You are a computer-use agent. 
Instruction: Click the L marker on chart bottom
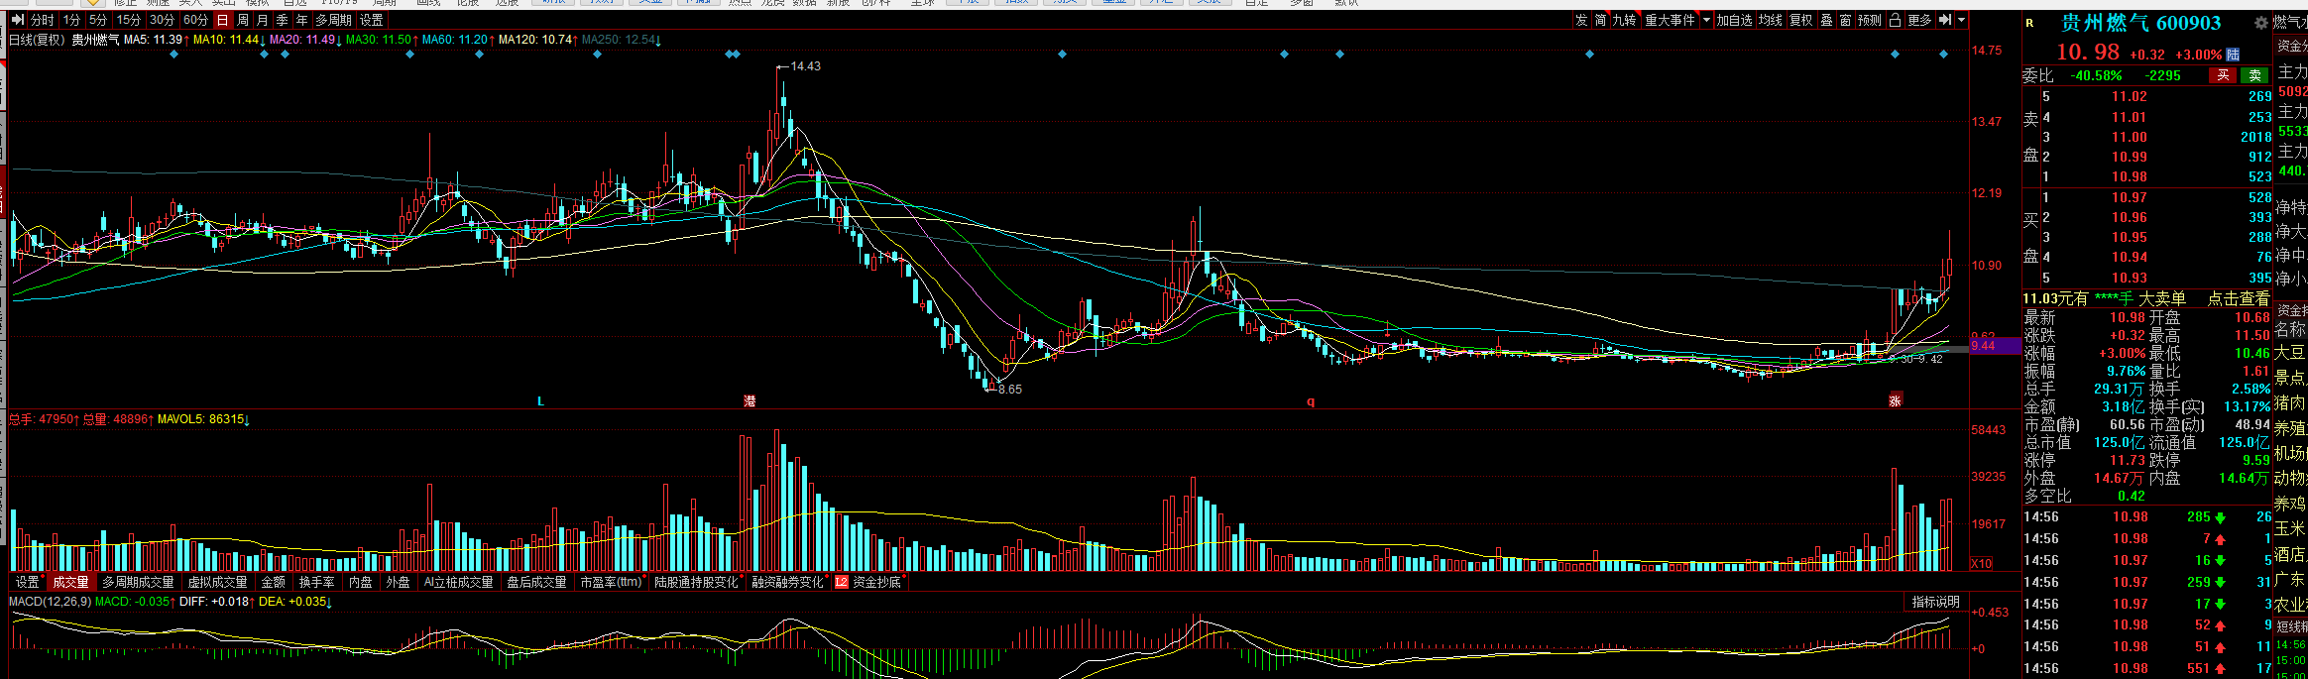pyautogui.click(x=540, y=401)
